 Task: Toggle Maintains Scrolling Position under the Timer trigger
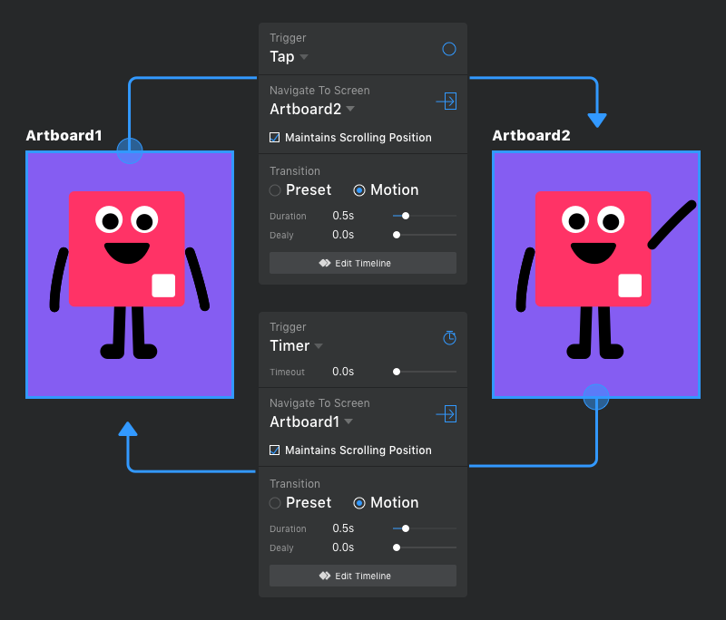pos(274,450)
